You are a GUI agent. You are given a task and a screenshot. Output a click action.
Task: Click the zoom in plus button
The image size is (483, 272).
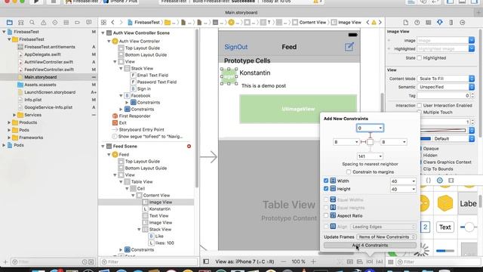[x=313, y=261]
